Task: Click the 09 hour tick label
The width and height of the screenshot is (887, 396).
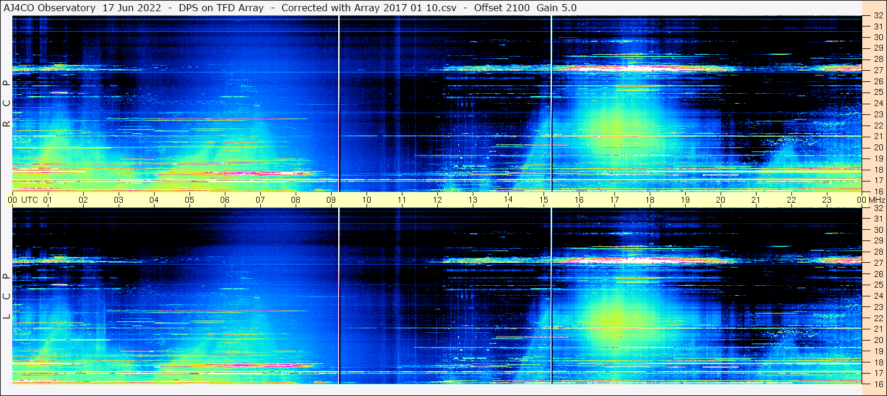Action: tap(331, 200)
